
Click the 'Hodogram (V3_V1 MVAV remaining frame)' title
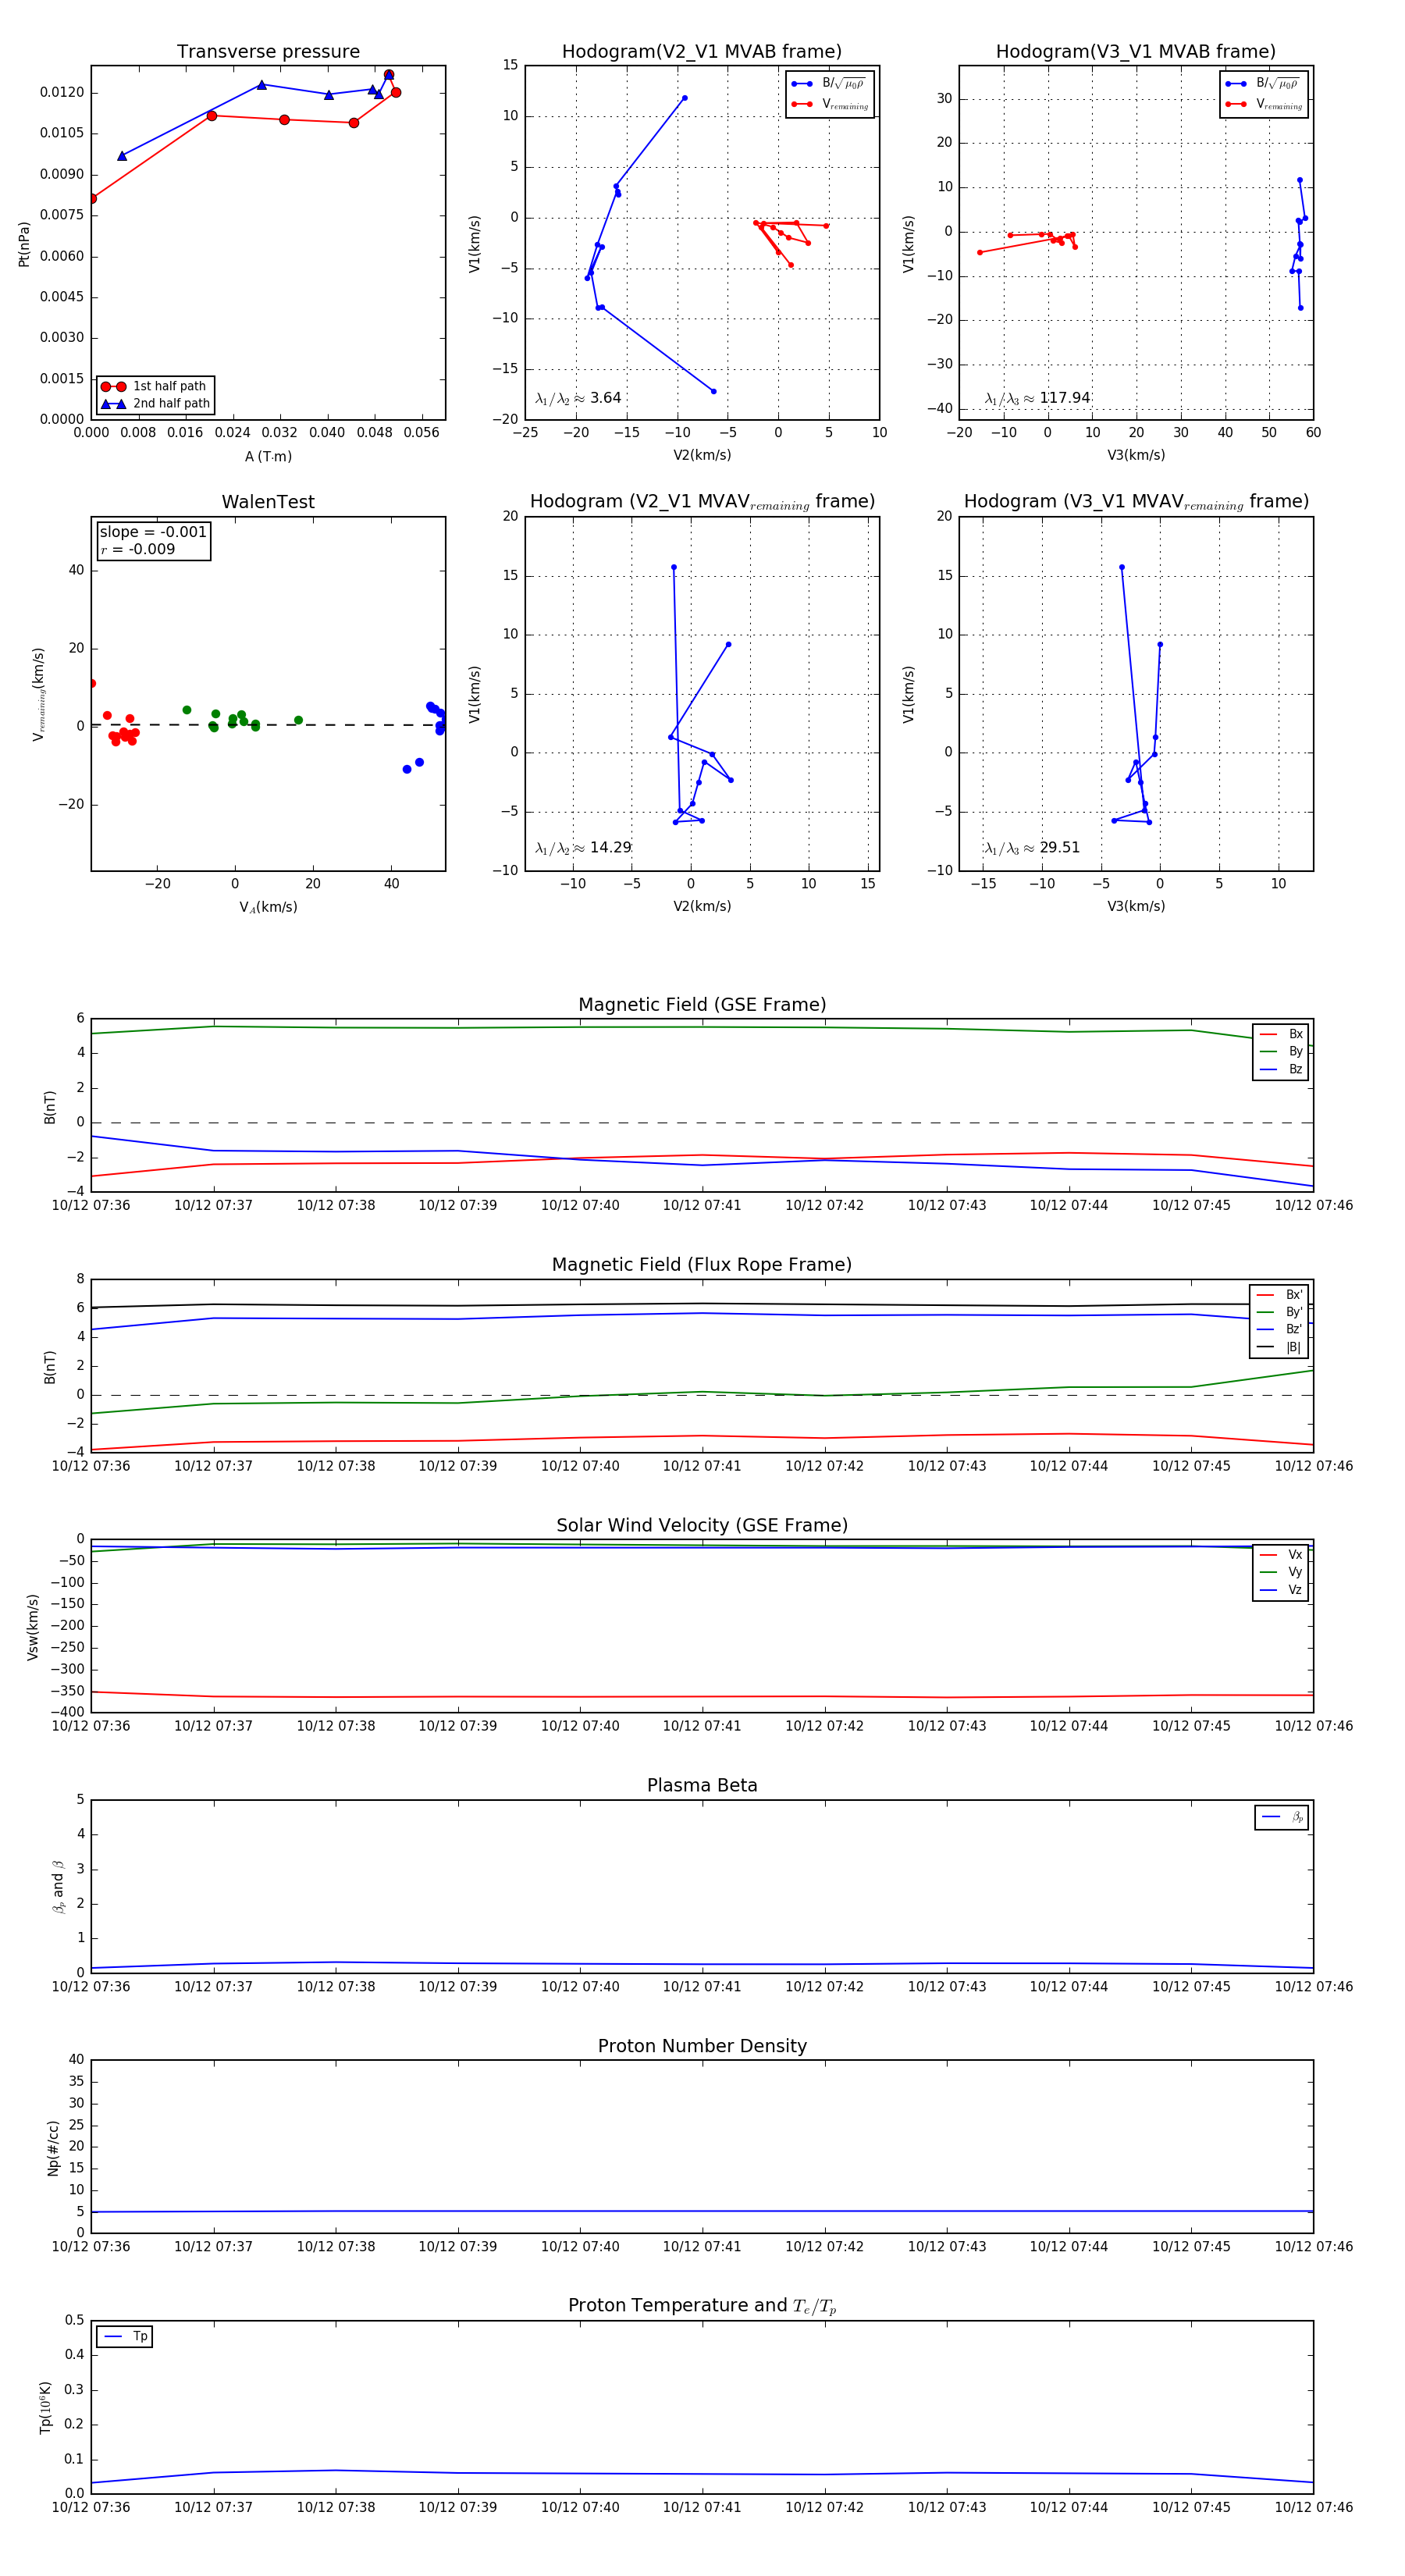(1136, 502)
